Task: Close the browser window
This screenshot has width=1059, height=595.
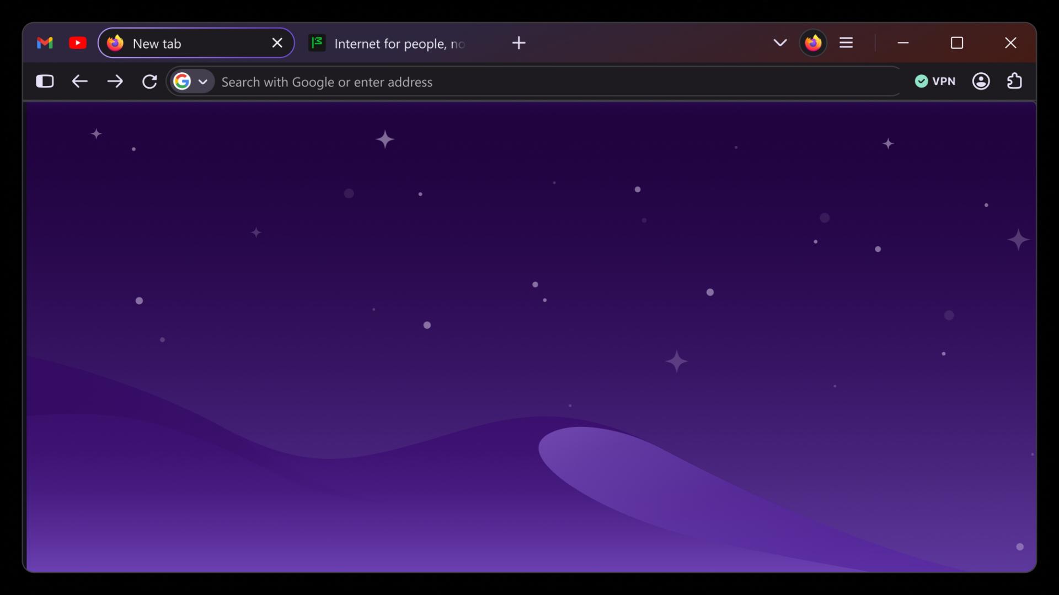Action: (1010, 43)
